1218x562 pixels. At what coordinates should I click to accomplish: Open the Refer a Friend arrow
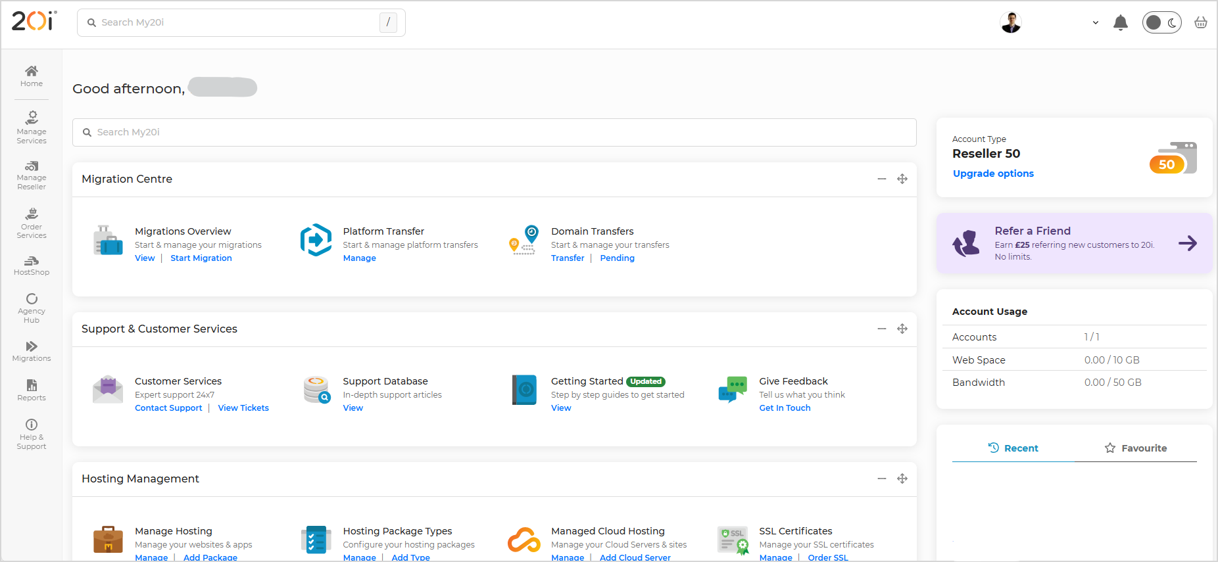(1188, 243)
